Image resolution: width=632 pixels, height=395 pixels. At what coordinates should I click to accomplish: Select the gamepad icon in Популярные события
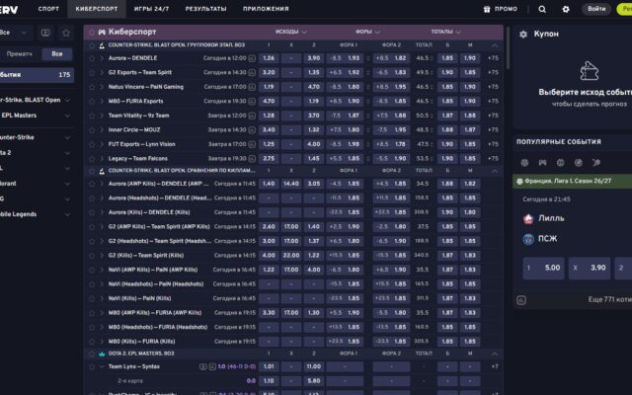coord(542,162)
